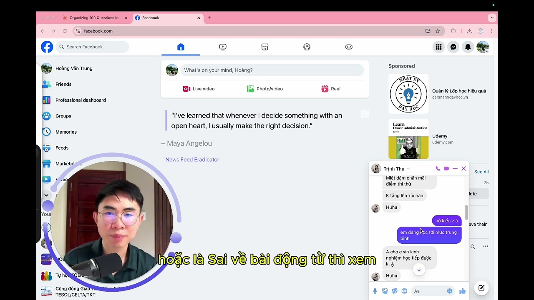Open the Home feed tab
The width and height of the screenshot is (534, 300).
coord(181,47)
